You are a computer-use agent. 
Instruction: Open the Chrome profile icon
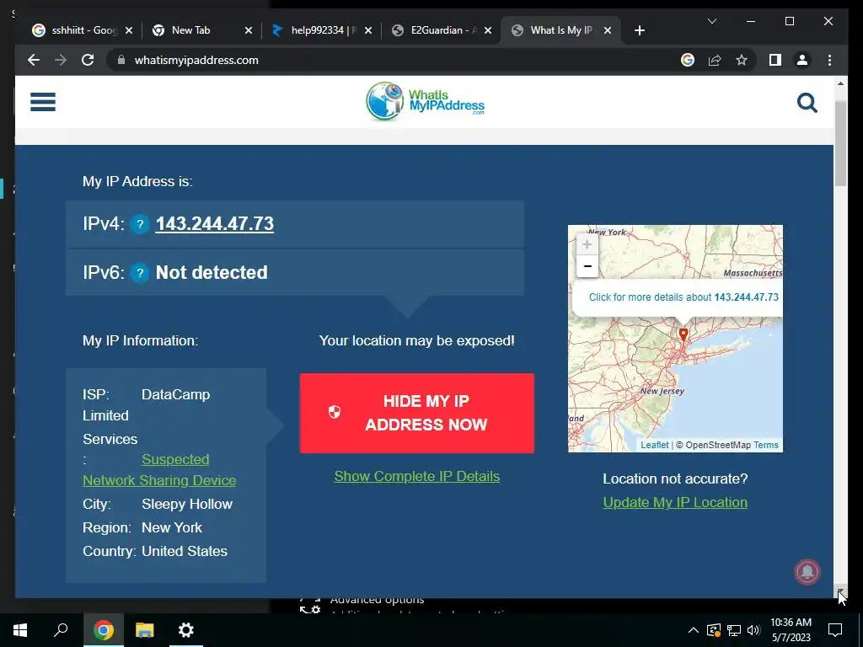coord(802,60)
